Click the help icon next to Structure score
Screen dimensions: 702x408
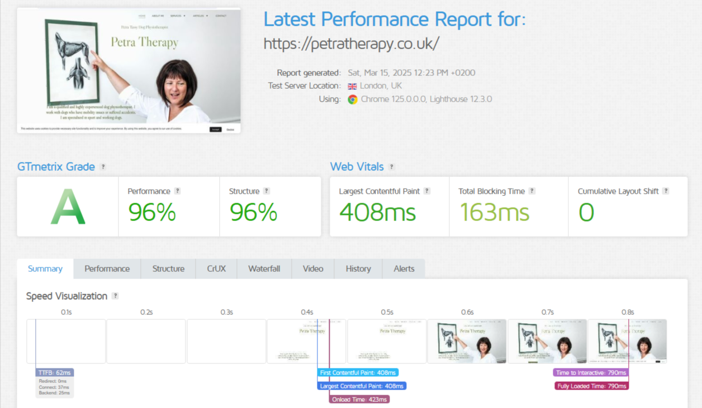267,191
